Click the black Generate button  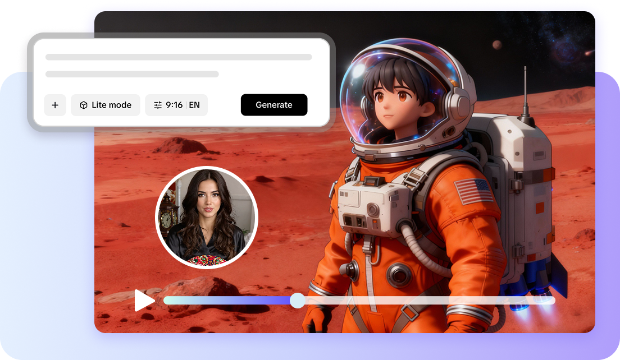click(x=274, y=105)
